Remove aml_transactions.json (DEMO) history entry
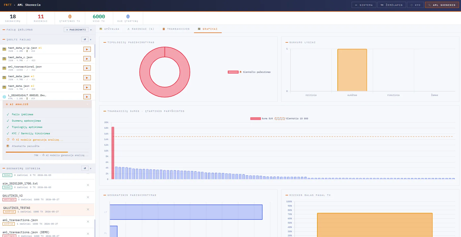Screen dimensions: 461x237 tap(88, 234)
